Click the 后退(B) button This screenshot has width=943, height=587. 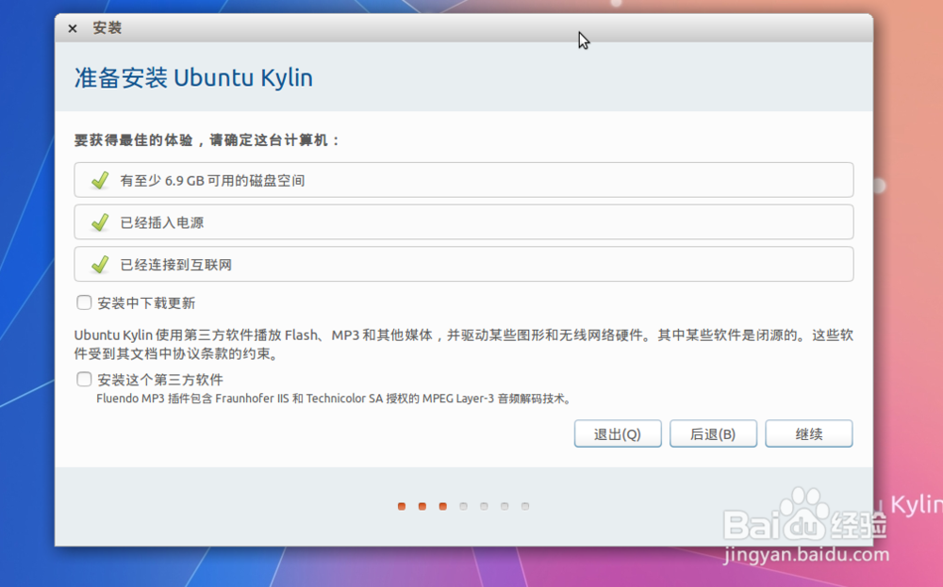point(713,433)
